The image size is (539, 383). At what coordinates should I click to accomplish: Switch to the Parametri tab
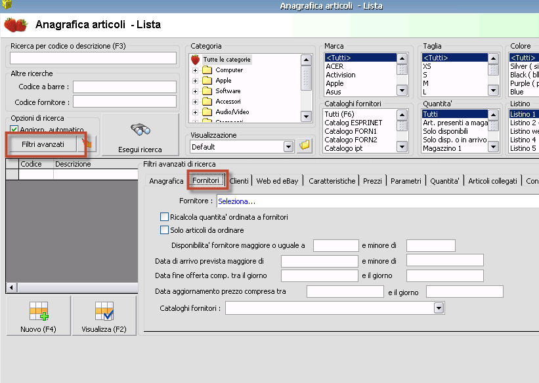406,181
